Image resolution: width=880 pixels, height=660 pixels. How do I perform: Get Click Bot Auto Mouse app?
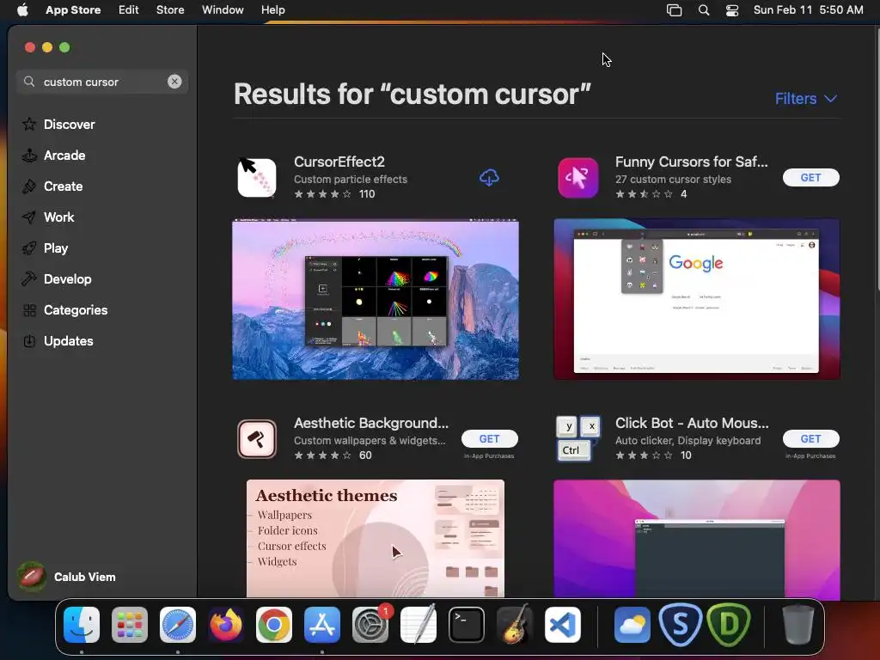810,439
